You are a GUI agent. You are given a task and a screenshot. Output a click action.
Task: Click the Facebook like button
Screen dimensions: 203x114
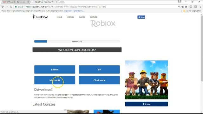(141, 17)
